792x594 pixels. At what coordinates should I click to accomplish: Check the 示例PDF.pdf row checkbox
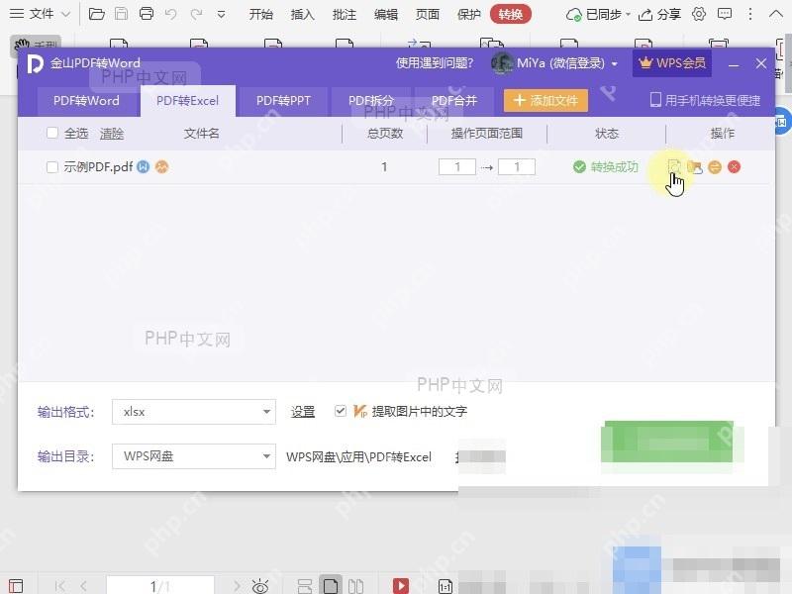click(52, 166)
